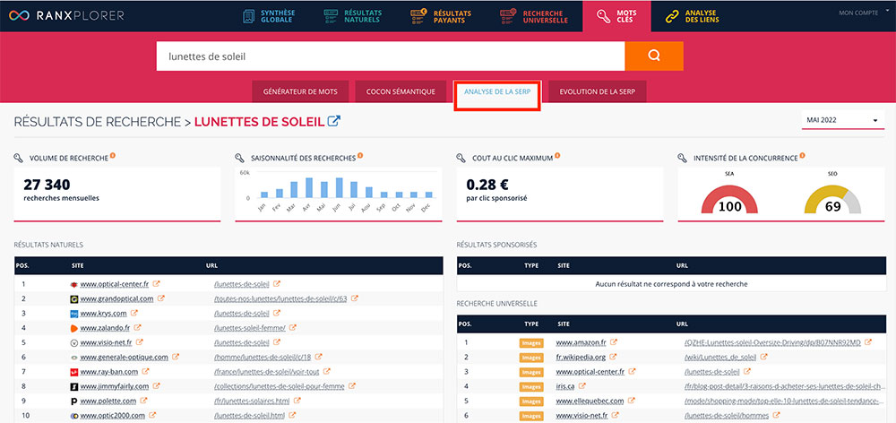Screen dimensions: 896x423
Task: Click external icon beside www.grandoptical.com
Action: tap(161, 298)
